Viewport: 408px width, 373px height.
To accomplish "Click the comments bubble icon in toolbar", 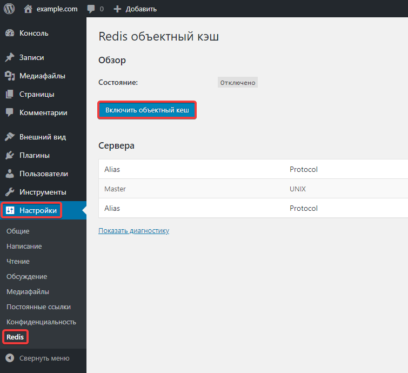I will [x=91, y=9].
